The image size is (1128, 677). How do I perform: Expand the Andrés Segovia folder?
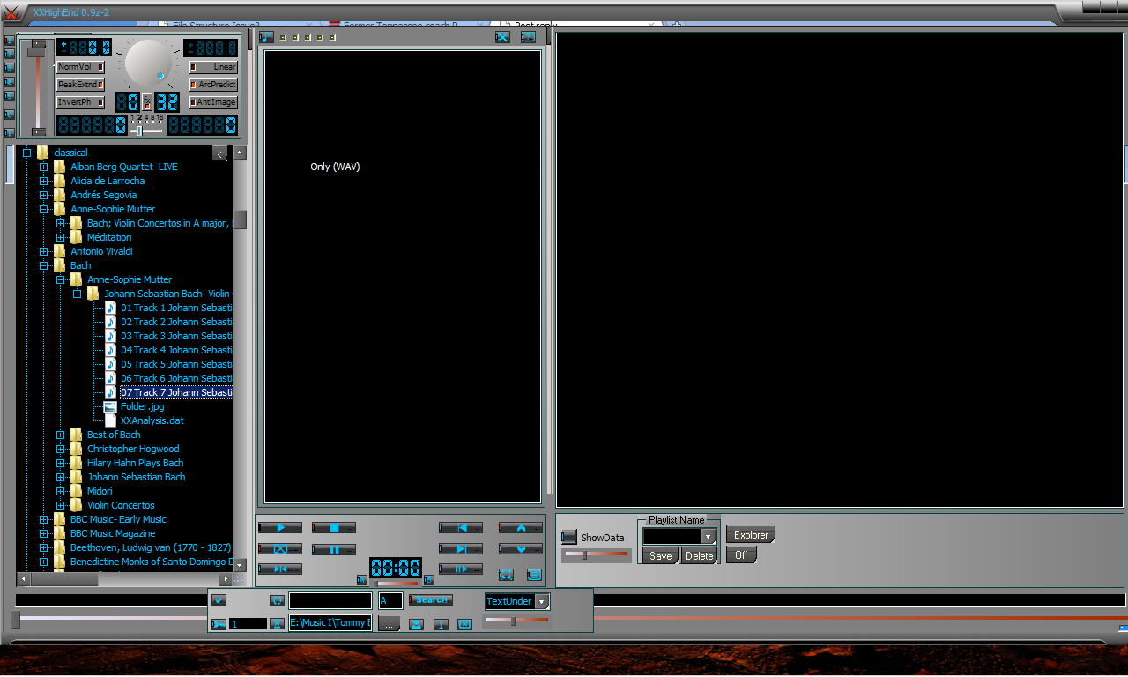(x=44, y=195)
